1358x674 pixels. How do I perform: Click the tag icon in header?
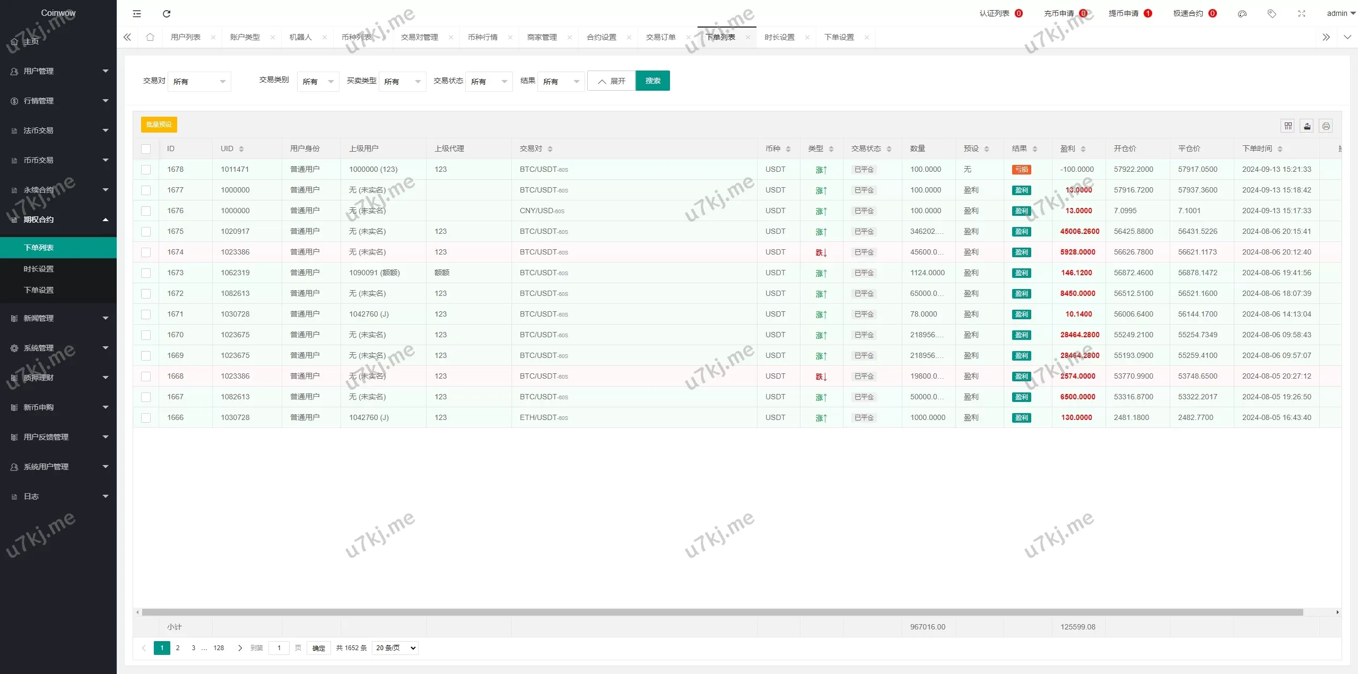point(1272,14)
